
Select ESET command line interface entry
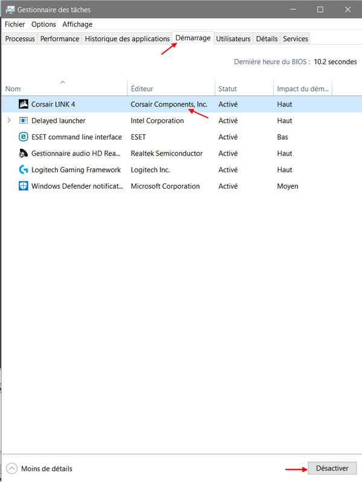[77, 137]
